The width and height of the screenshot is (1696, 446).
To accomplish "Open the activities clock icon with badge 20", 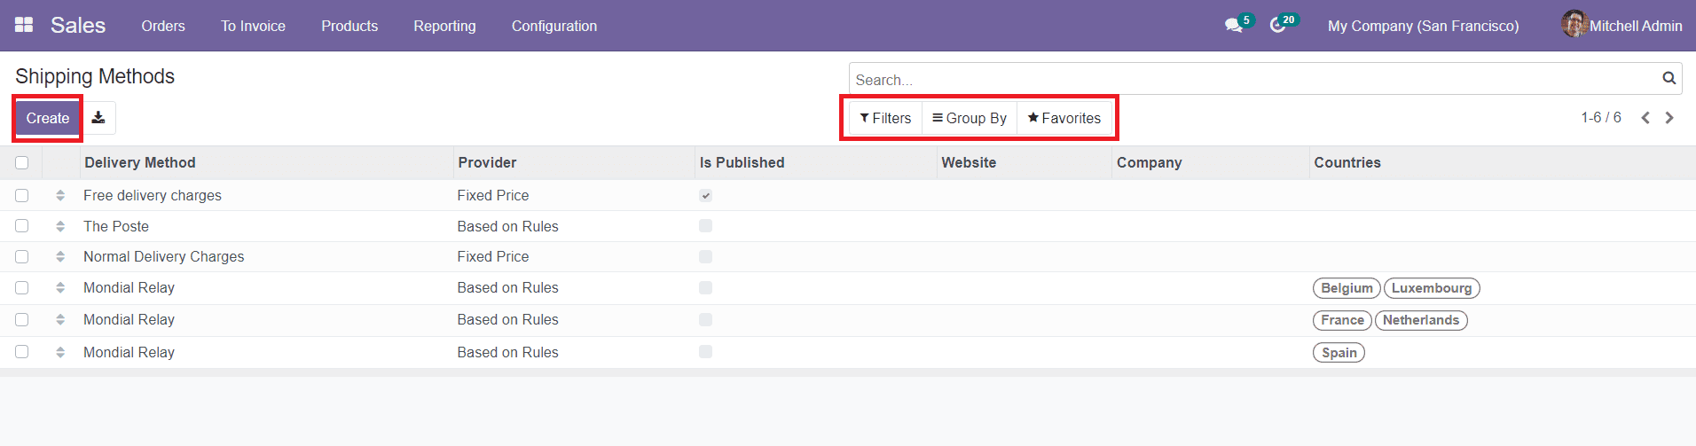I will (x=1277, y=26).
